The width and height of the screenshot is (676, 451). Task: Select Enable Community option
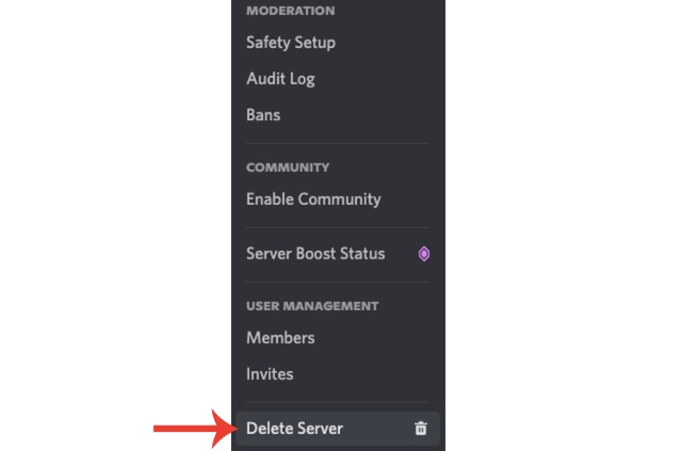[313, 199]
